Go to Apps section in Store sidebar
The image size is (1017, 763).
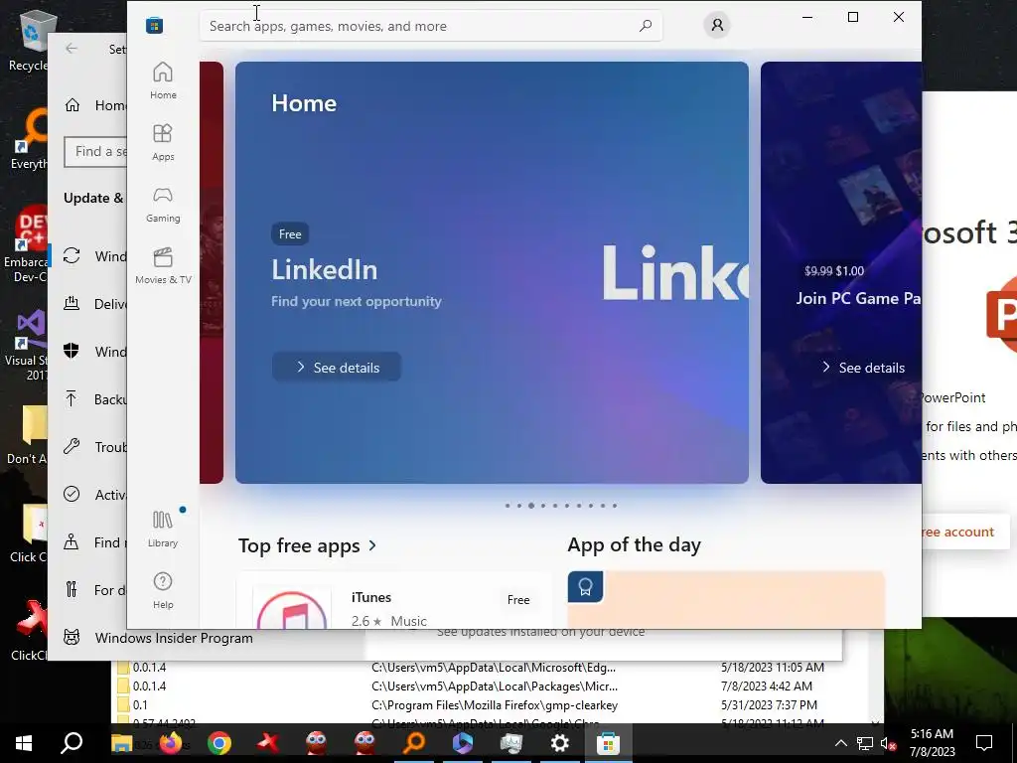(x=163, y=143)
